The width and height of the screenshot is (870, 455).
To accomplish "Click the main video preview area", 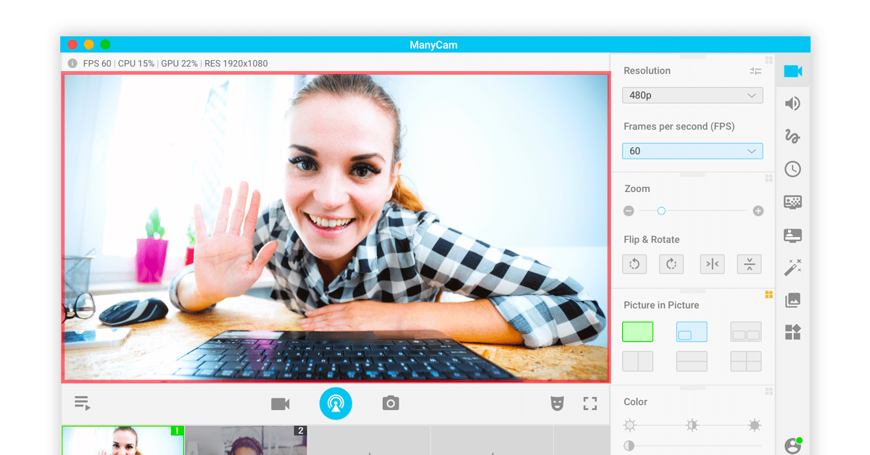I will 336,227.
